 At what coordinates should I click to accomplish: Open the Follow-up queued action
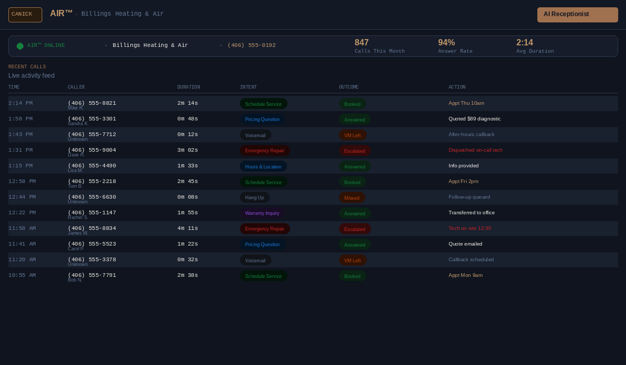[469, 197]
